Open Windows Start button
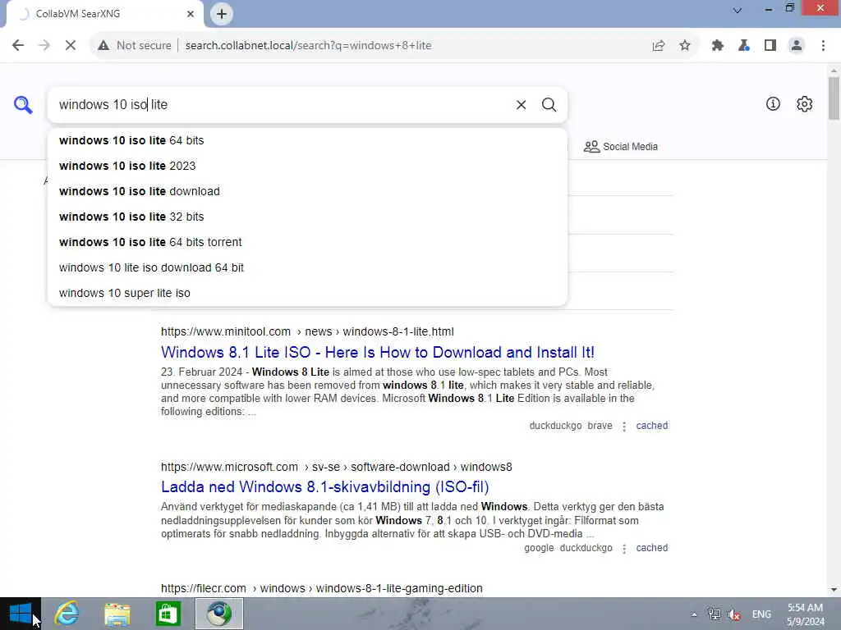Image resolution: width=841 pixels, height=630 pixels. (x=21, y=614)
